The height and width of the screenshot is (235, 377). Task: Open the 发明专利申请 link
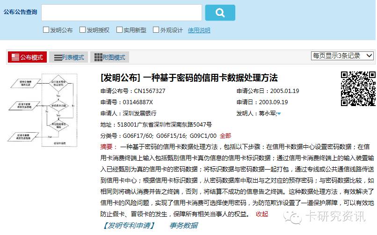point(129,225)
